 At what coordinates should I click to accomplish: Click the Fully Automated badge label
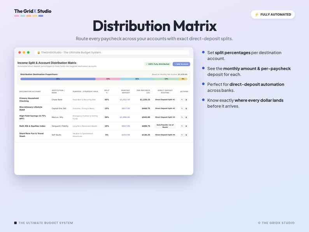pos(276,14)
